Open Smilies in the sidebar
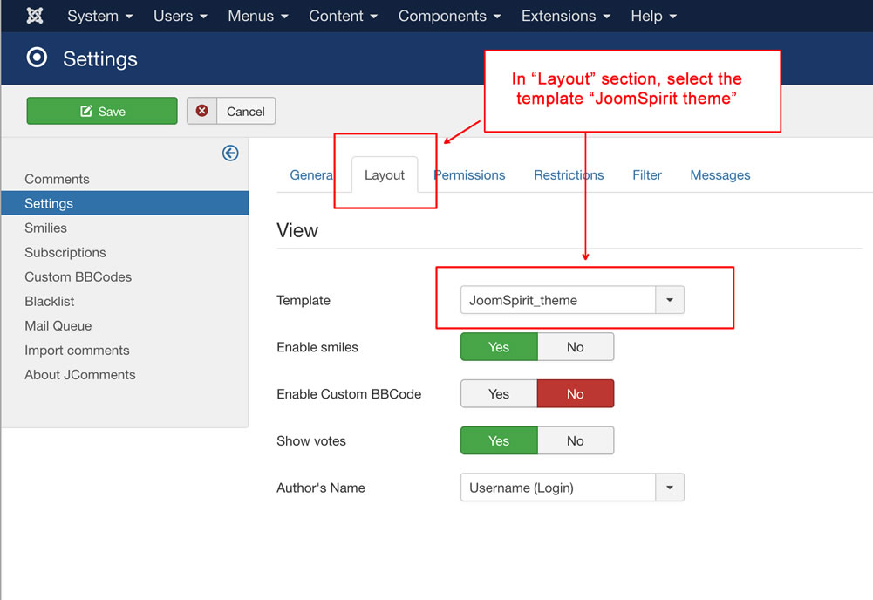The image size is (873, 600). click(45, 228)
